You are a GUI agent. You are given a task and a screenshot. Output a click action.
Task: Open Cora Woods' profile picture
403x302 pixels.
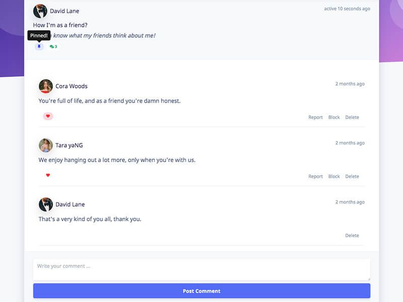tap(46, 86)
